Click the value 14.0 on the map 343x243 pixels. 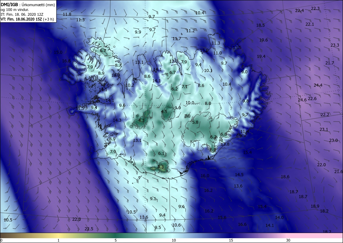pos(279,218)
